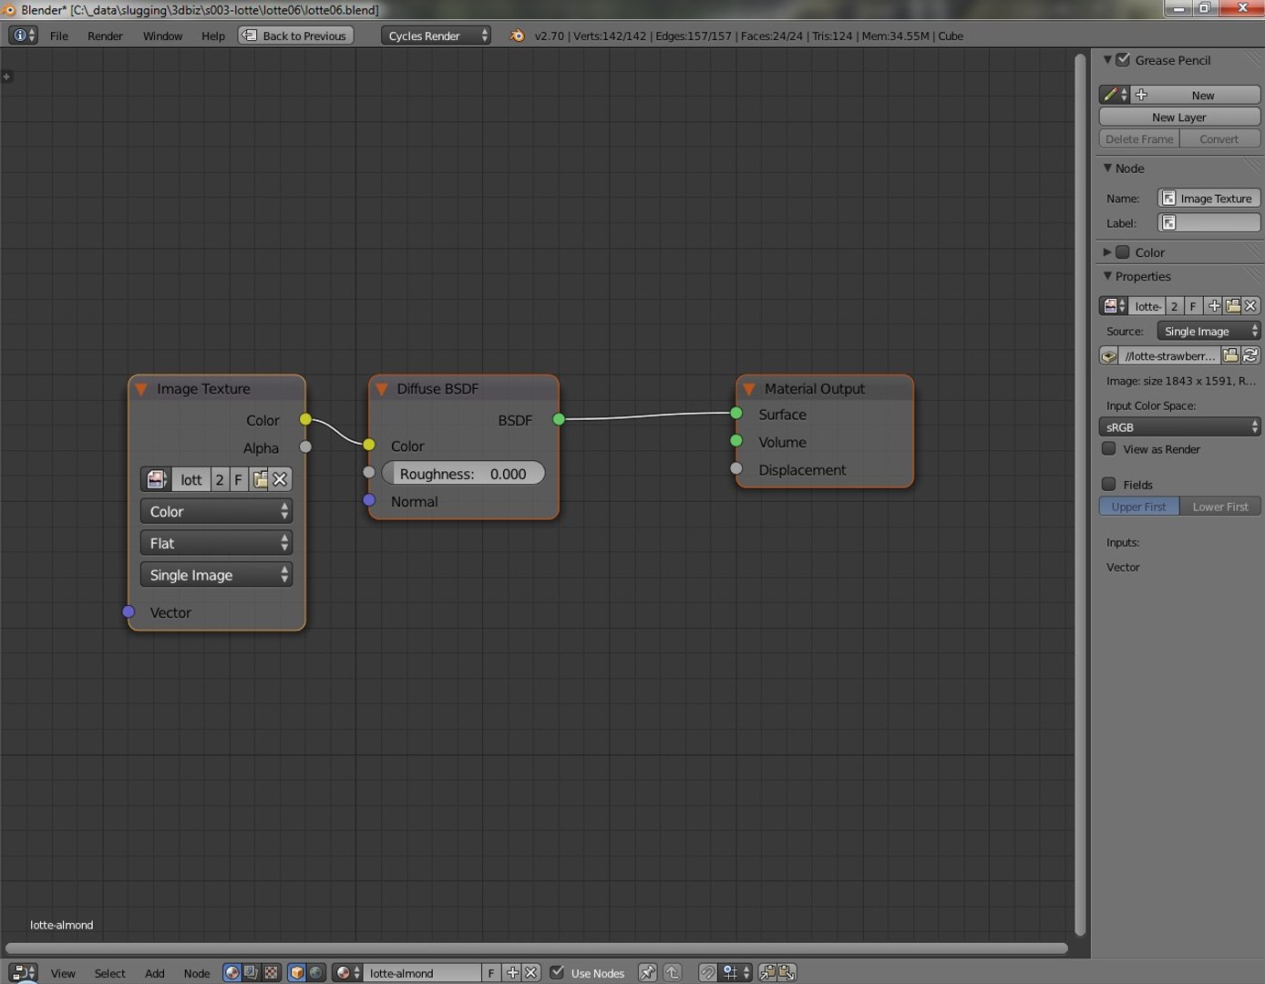Open image file icon in Image Texture node
The height and width of the screenshot is (984, 1265).
pos(260,479)
